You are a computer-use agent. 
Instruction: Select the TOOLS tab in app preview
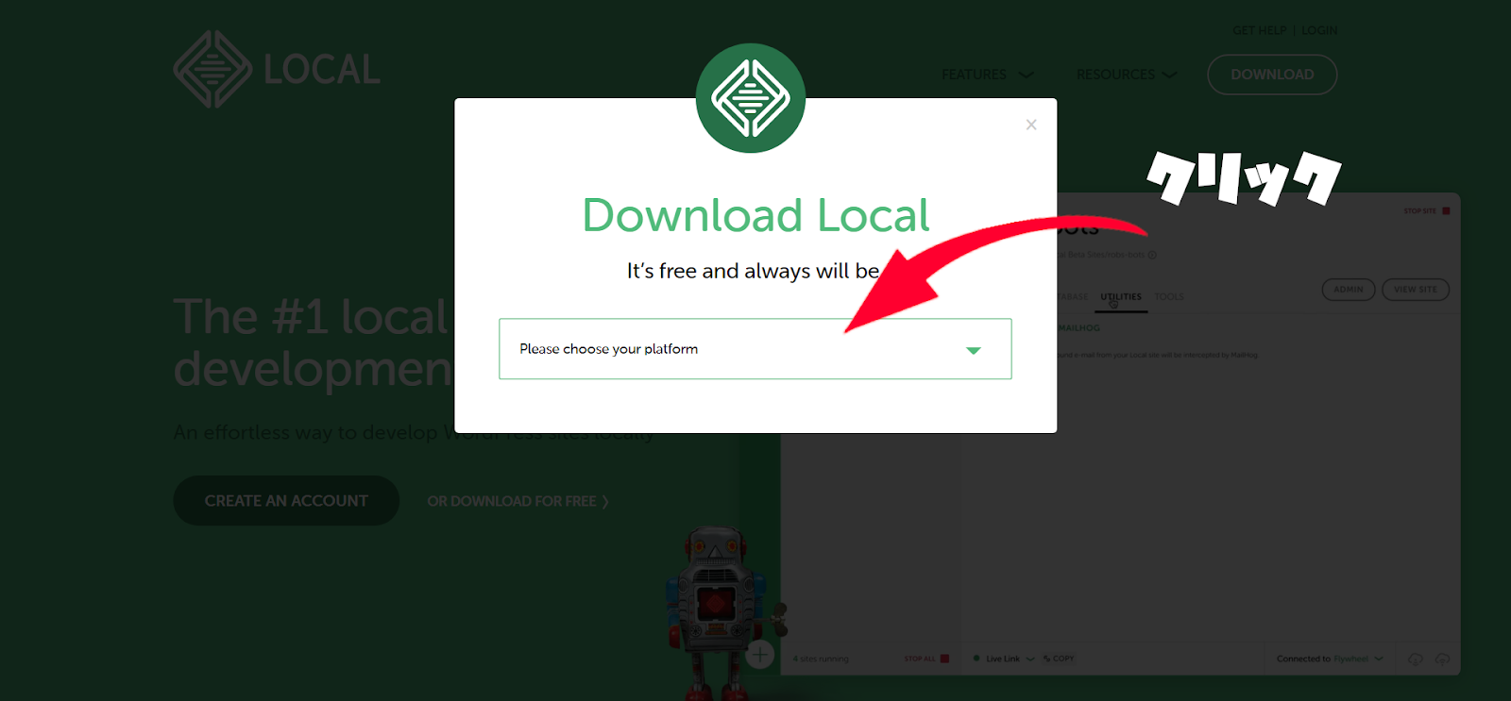(1169, 297)
